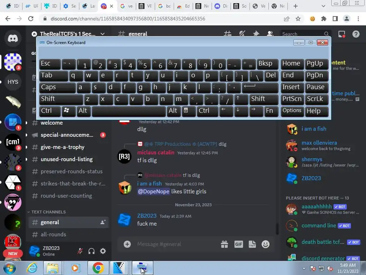Select the give-me-a-trophy channel

[69, 147]
